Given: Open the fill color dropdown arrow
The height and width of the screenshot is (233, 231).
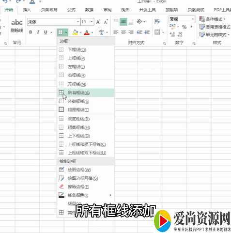Looking at the screenshot, I should tap(80, 32).
